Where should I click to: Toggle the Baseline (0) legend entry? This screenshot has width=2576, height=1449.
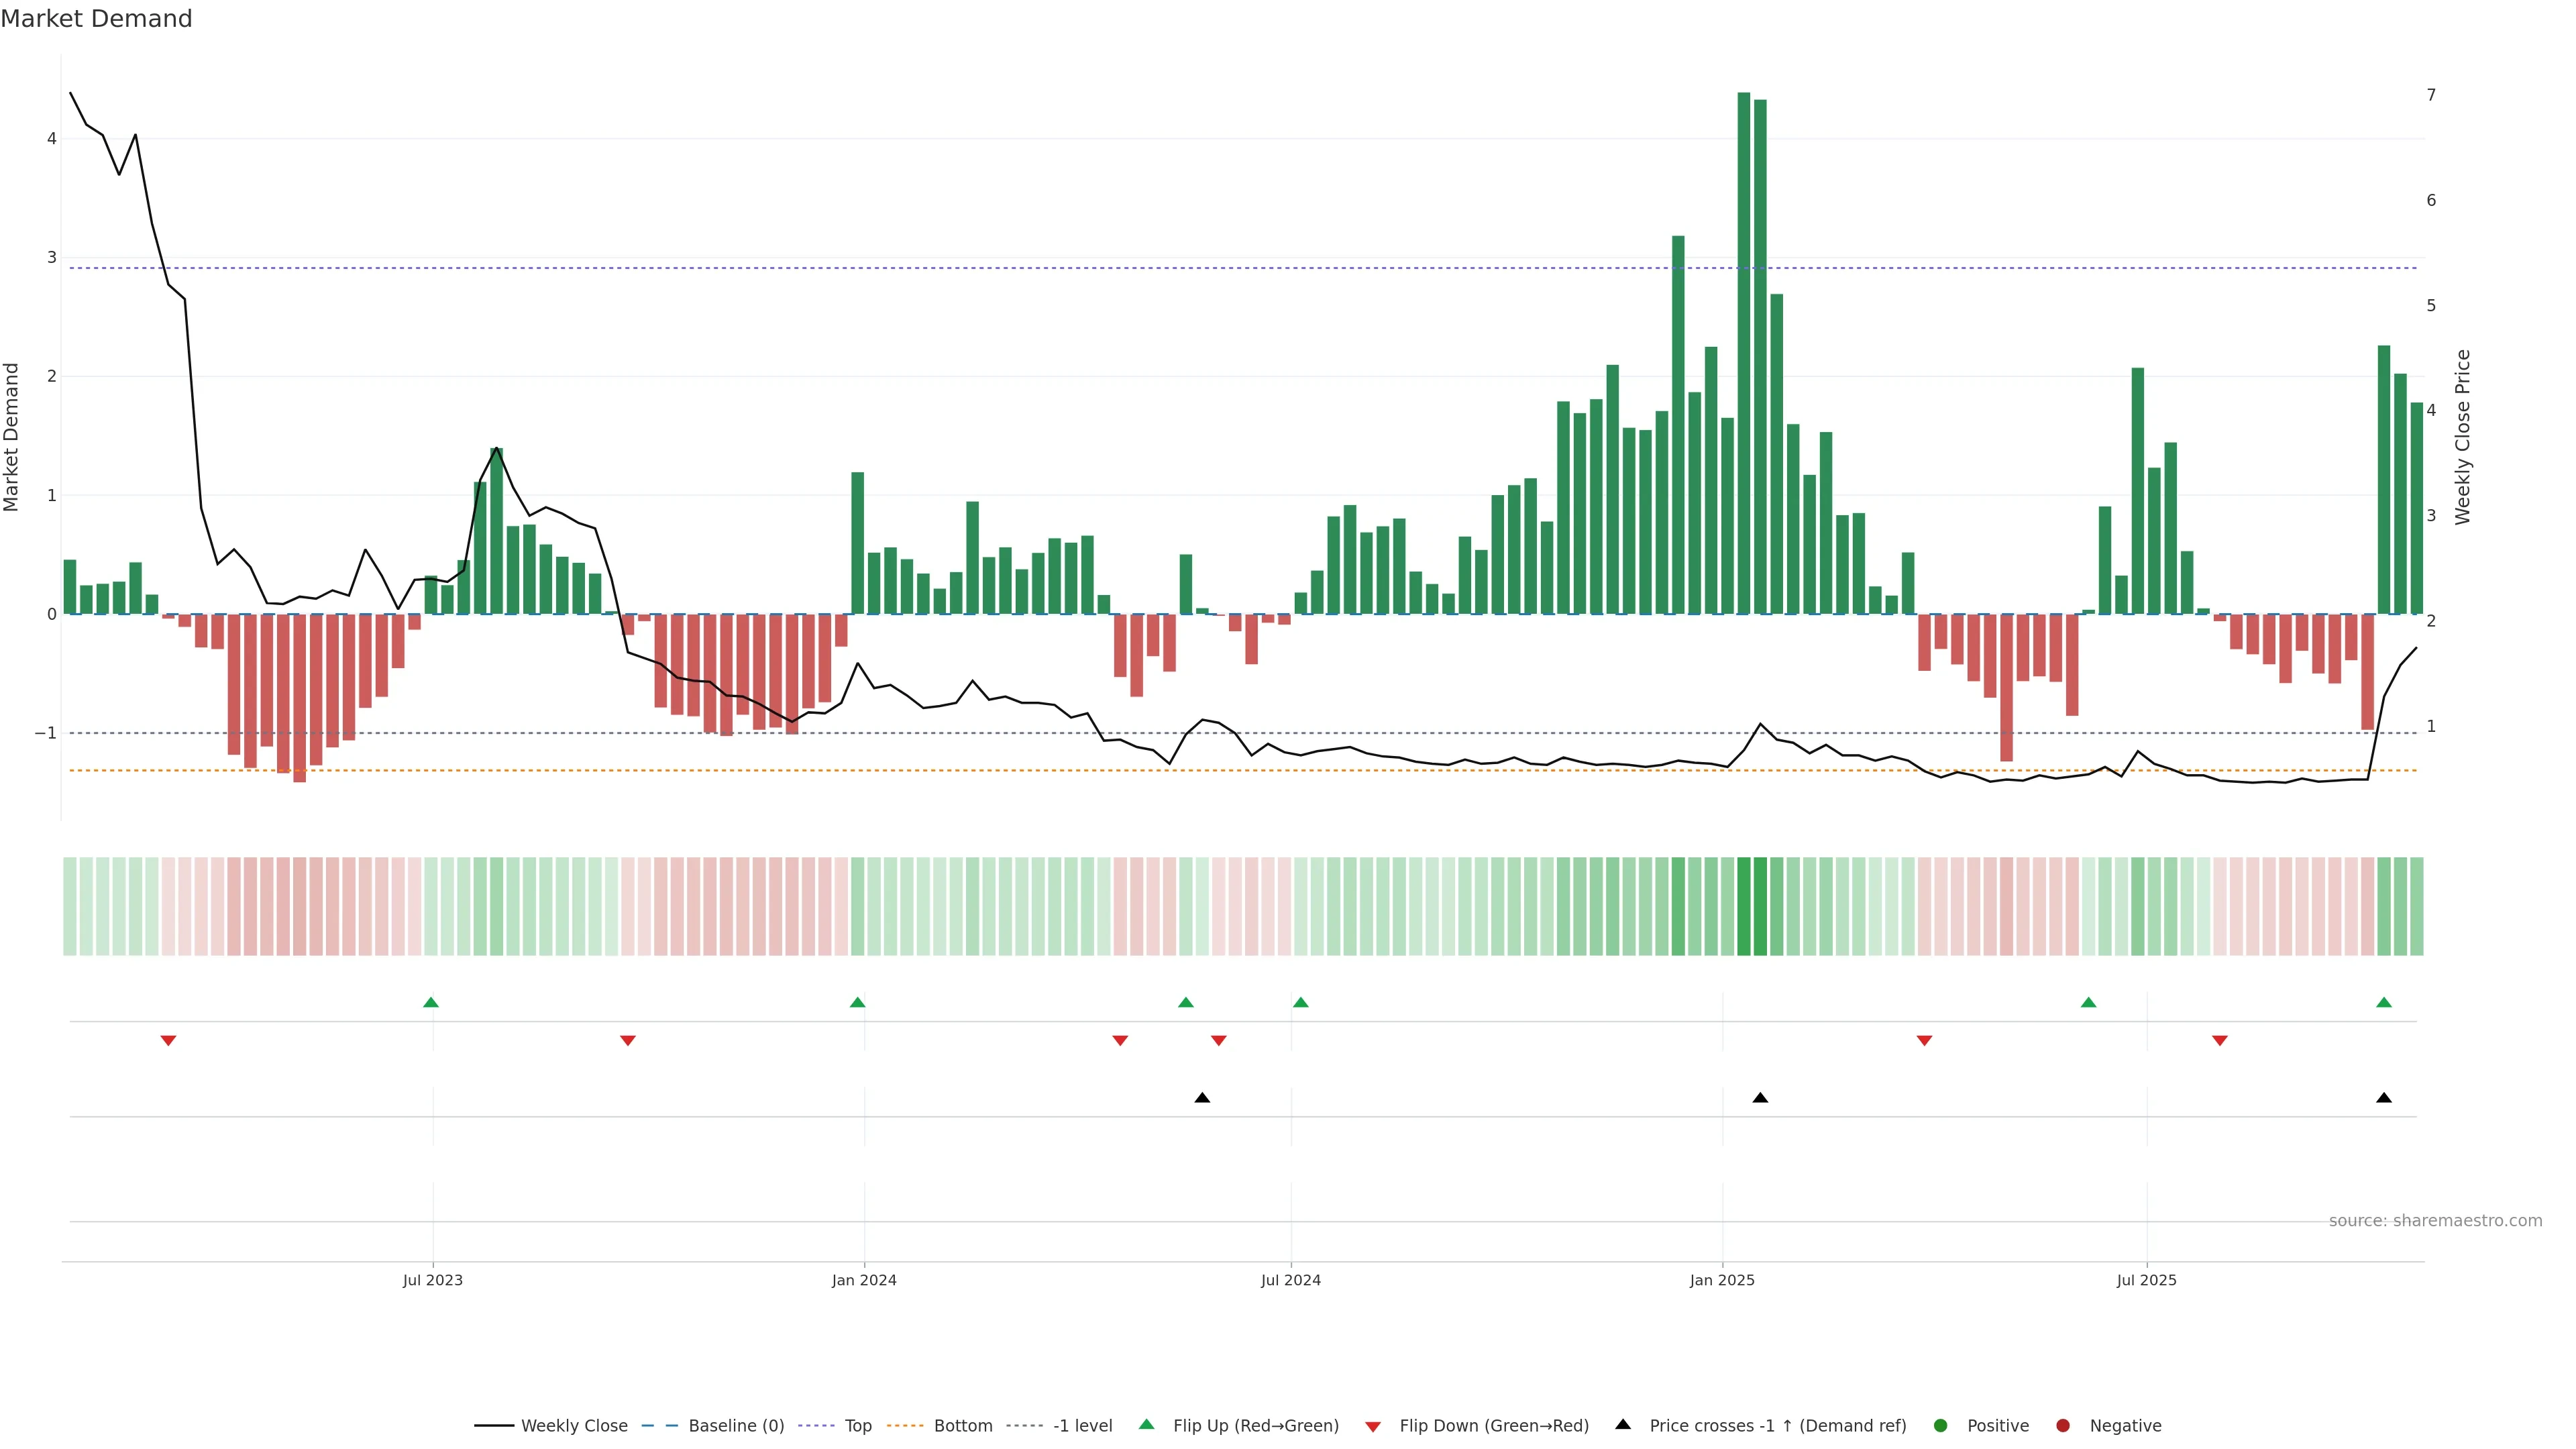point(735,1425)
